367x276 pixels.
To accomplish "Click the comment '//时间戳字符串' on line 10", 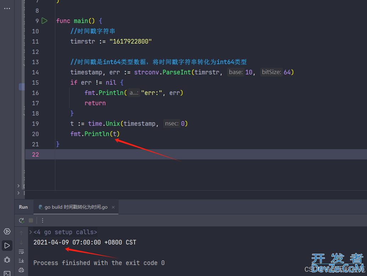I will point(93,31).
